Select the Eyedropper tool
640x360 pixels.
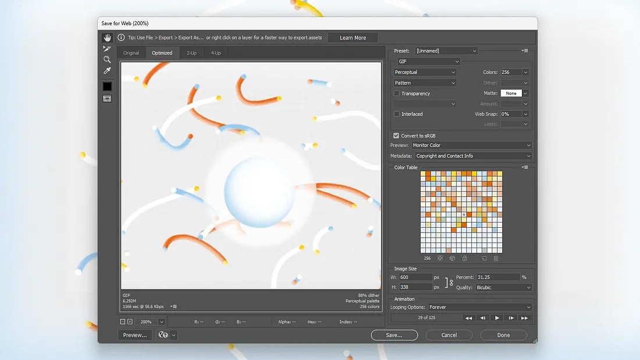107,70
